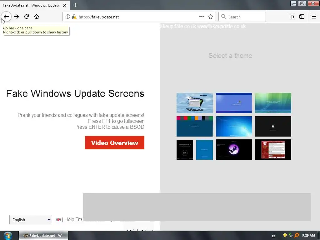Click the fakeupdate.net address field
Viewport: 320px width, 240px height.
(x=139, y=17)
